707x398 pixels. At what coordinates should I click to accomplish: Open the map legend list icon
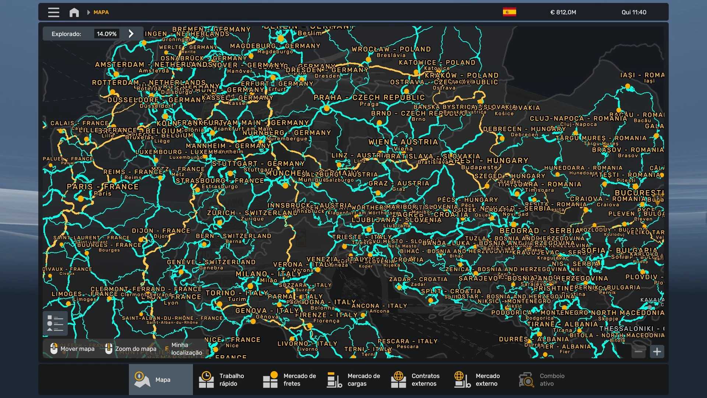pyautogui.click(x=55, y=323)
